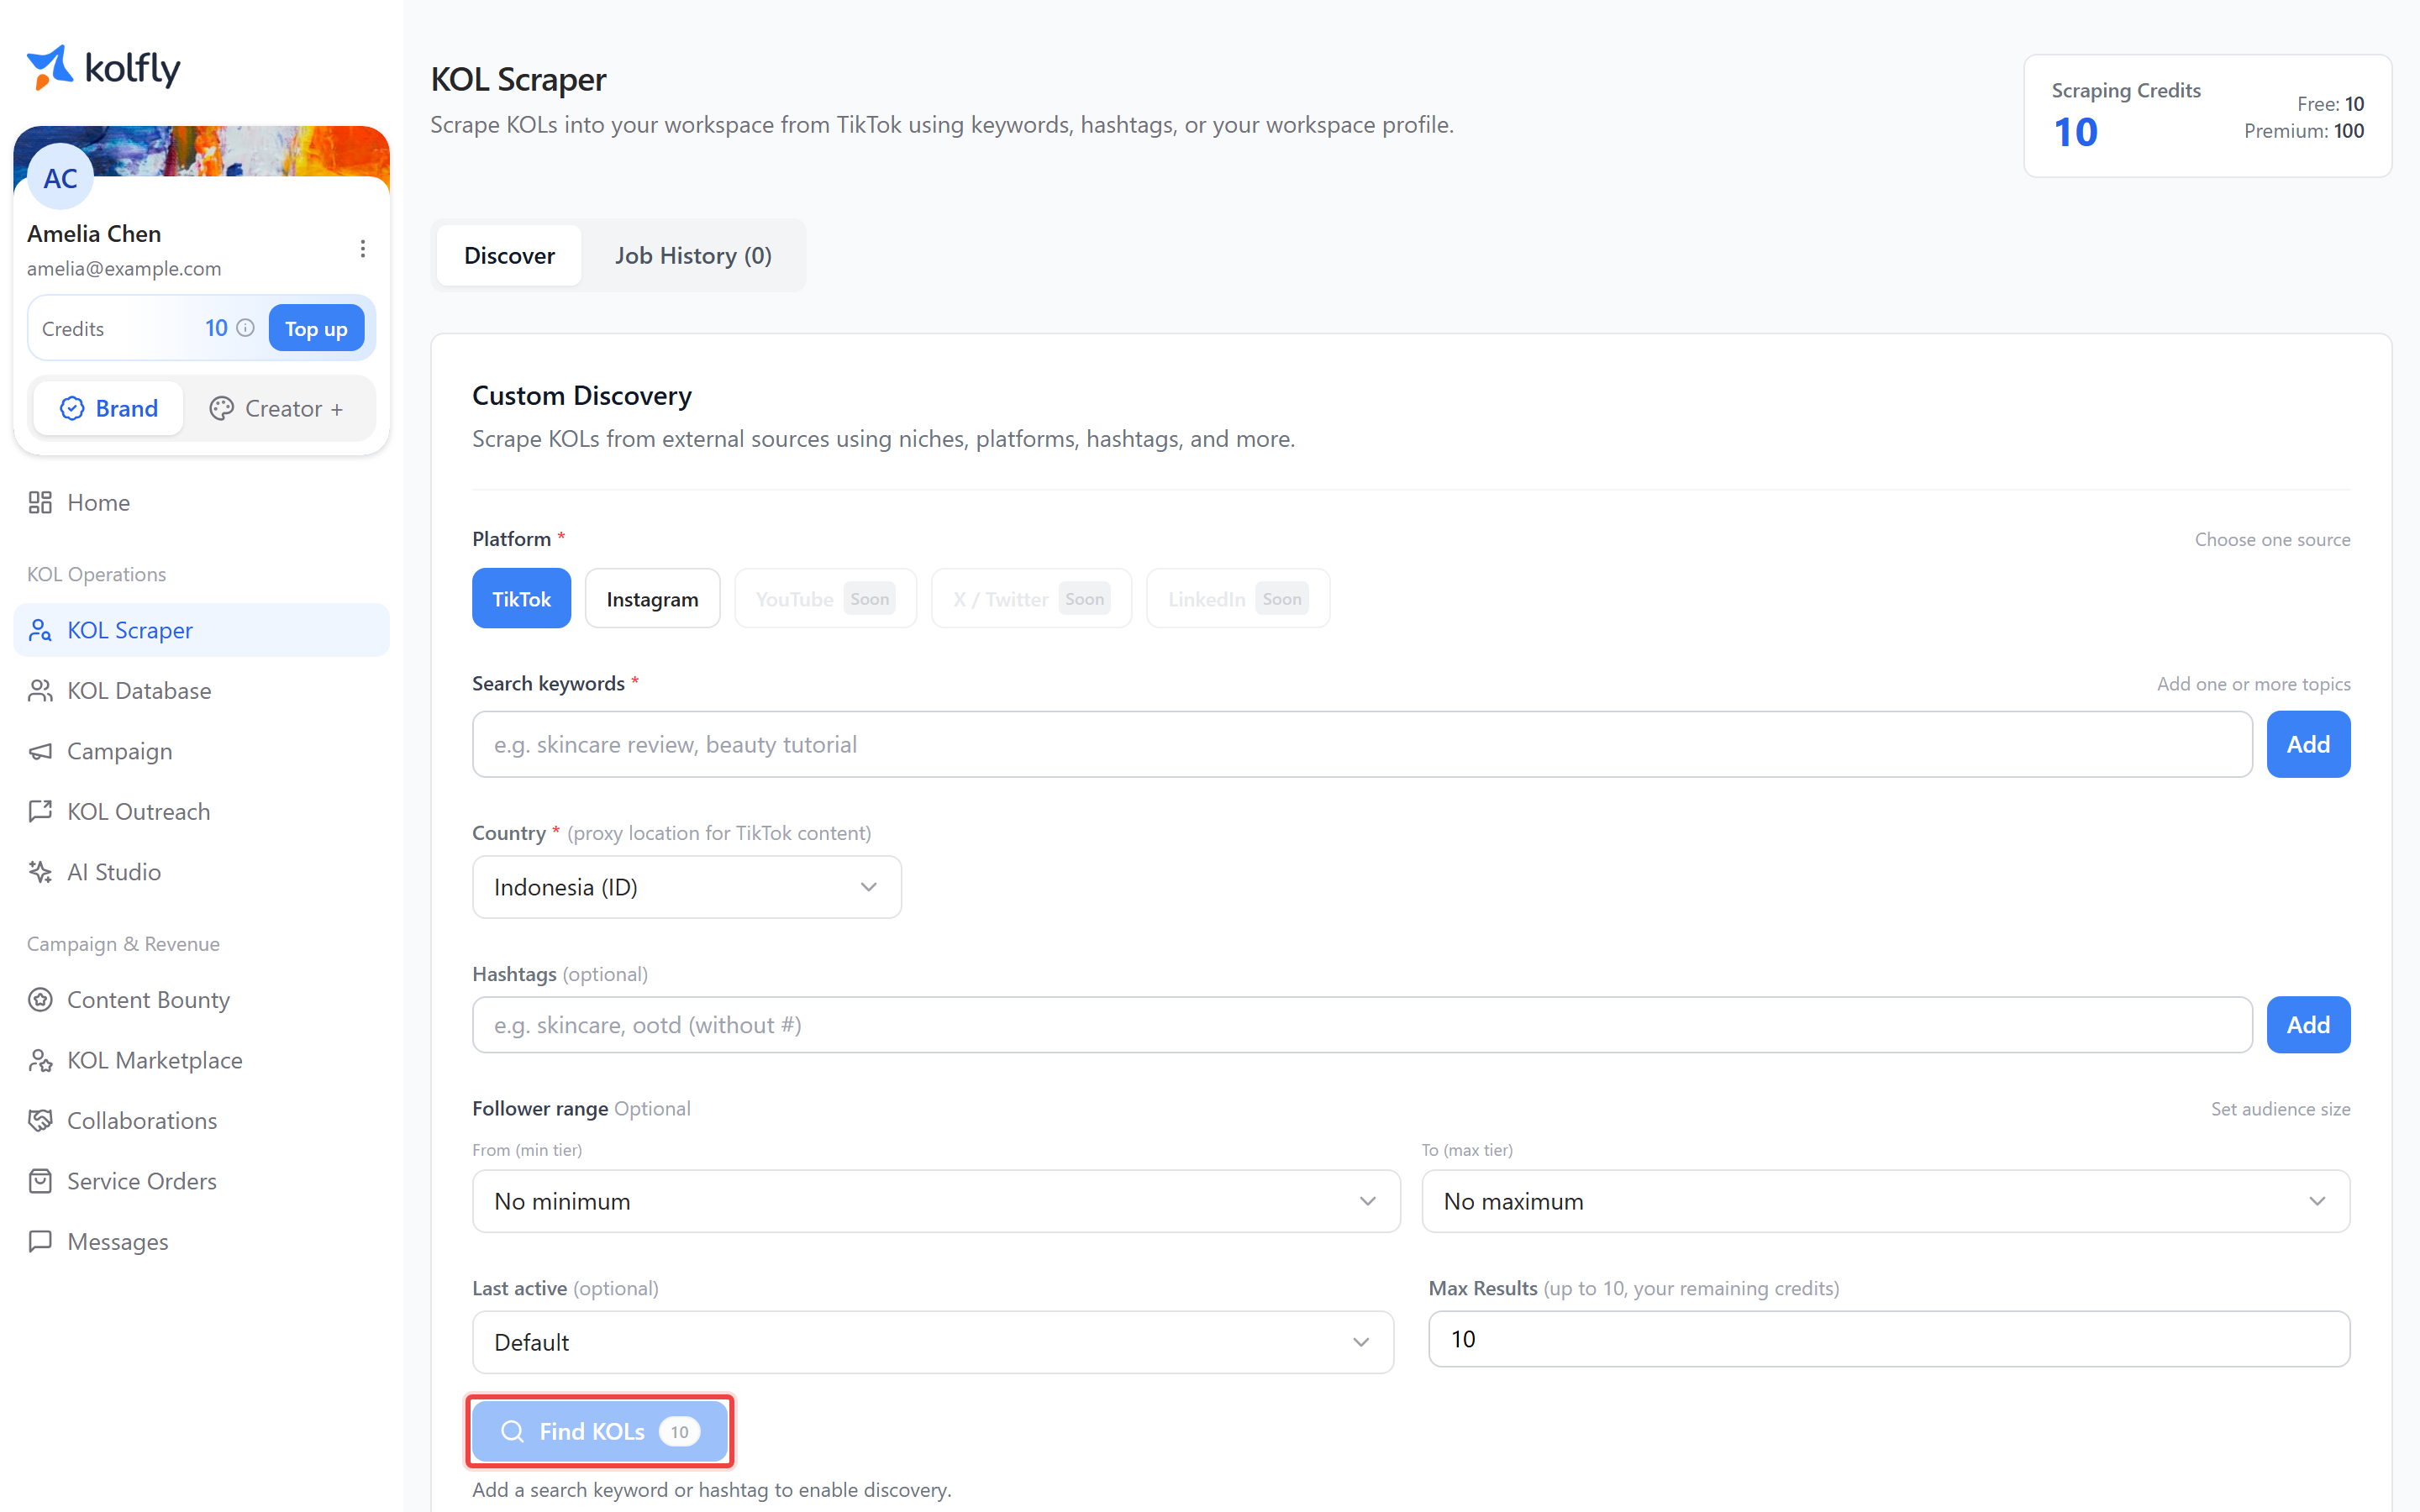Go to Home in the sidebar

tap(201, 502)
